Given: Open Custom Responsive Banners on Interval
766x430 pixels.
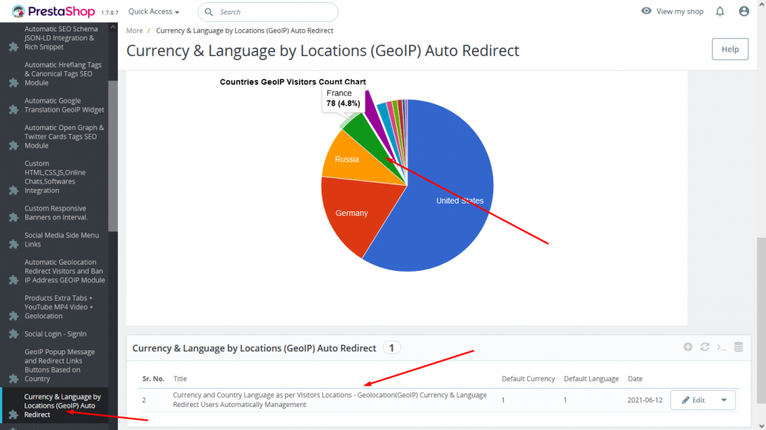Looking at the screenshot, I should 56,213.
